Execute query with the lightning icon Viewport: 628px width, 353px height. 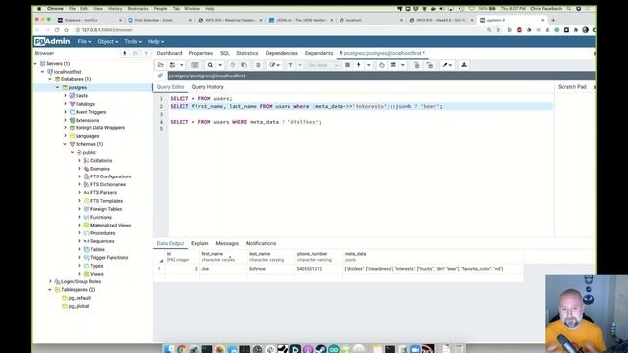pos(359,65)
